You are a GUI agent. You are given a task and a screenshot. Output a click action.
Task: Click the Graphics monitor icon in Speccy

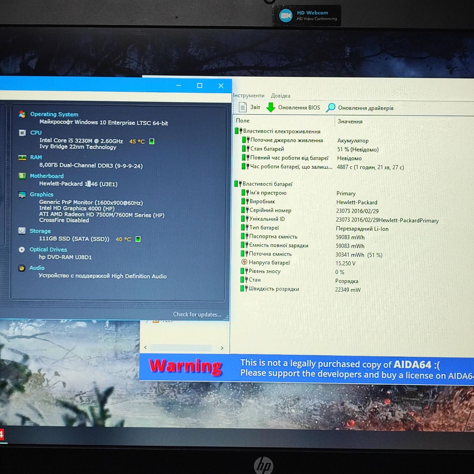click(22, 194)
